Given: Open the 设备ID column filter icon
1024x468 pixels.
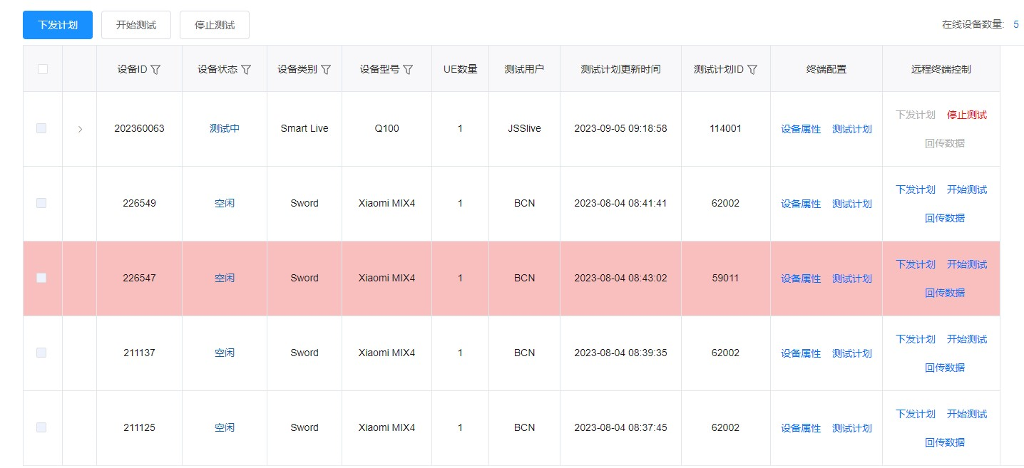Looking at the screenshot, I should coord(155,70).
